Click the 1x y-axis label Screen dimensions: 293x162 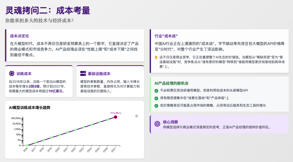point(20,145)
